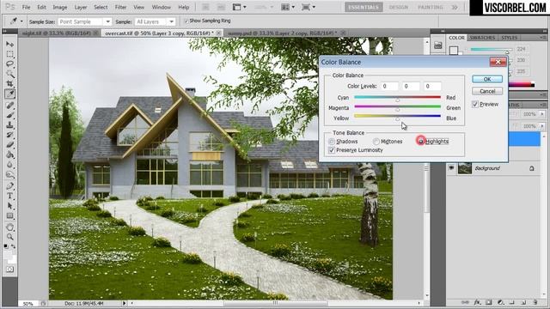The image size is (550, 309).
Task: Select the Eyedropper tool in toolbox
Action: pyautogui.click(x=9, y=94)
